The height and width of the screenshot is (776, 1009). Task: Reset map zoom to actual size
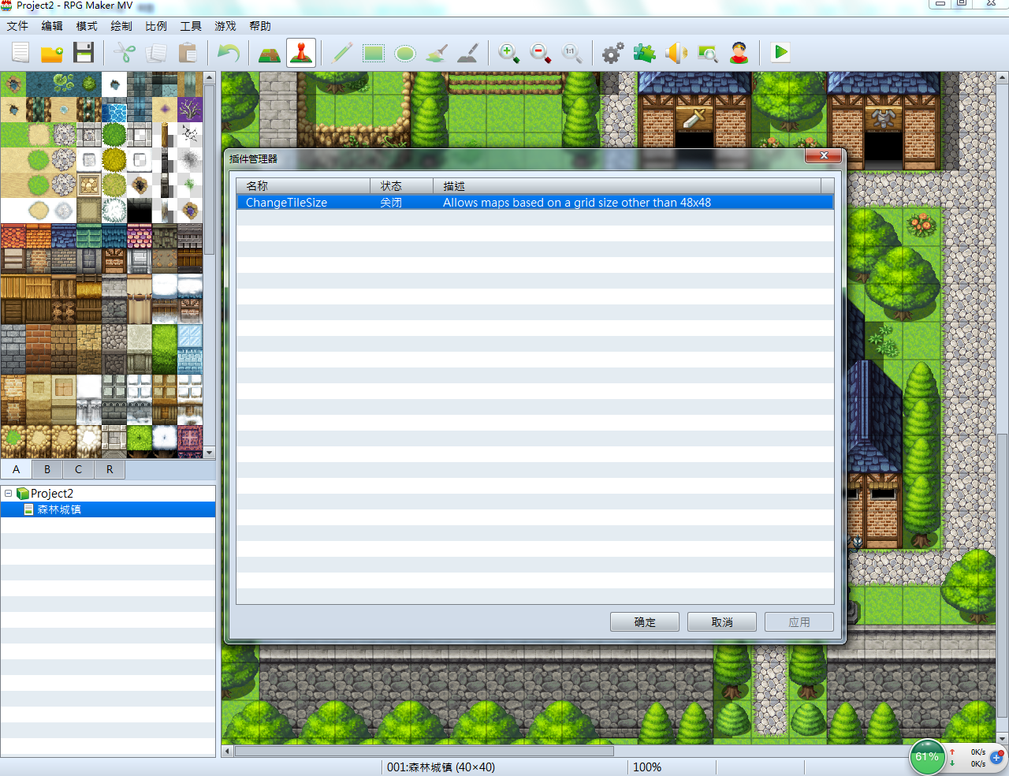pyautogui.click(x=572, y=53)
